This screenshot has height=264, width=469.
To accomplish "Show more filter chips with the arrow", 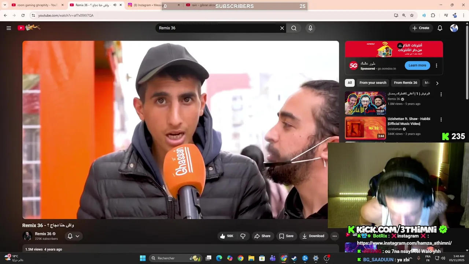I will (437, 83).
